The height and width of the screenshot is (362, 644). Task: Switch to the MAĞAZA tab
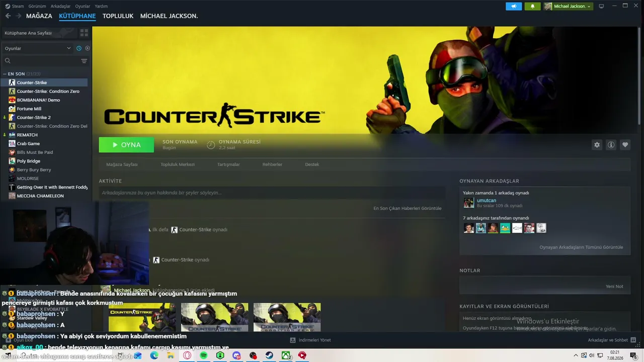click(39, 16)
